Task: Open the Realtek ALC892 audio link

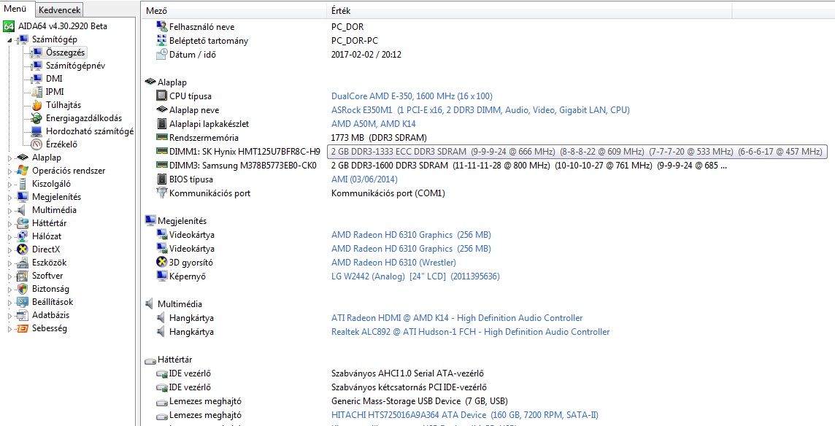Action: [x=470, y=331]
